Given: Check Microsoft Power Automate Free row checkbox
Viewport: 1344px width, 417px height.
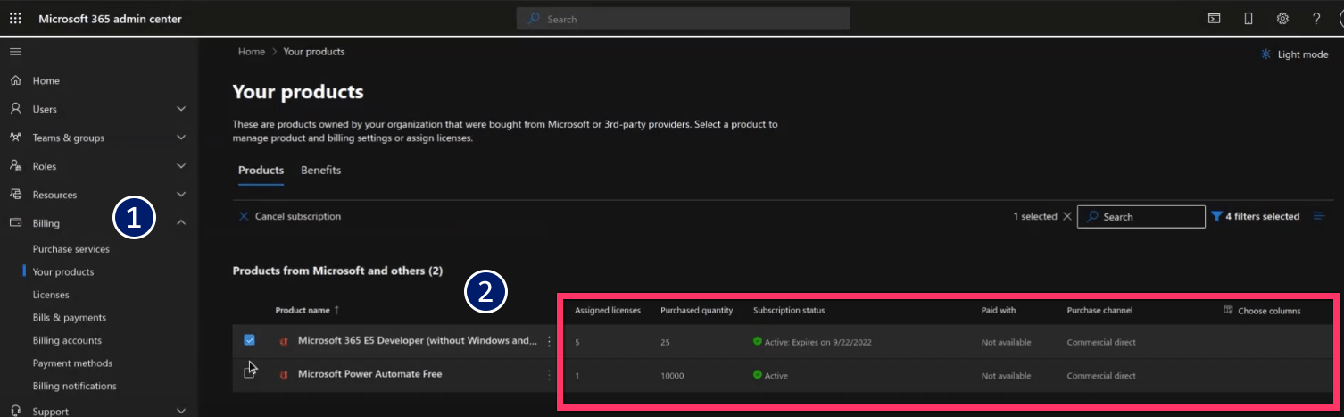Looking at the screenshot, I should 249,371.
